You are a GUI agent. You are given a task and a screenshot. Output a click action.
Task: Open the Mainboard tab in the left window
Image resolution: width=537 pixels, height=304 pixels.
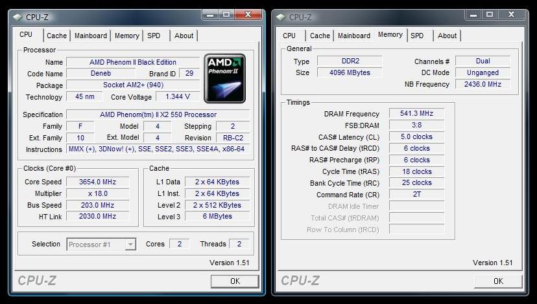coord(91,36)
